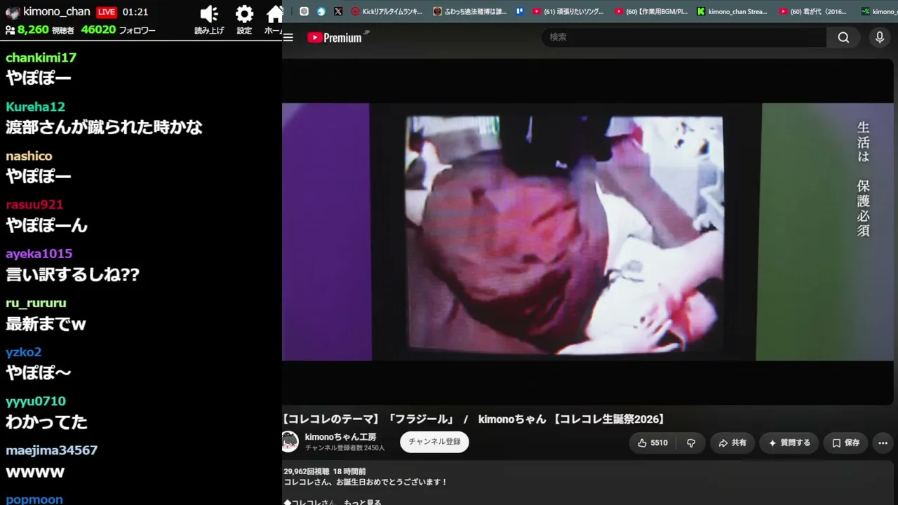Image resolution: width=898 pixels, height=505 pixels.
Task: Click the stream timer 01:21
Action: (x=135, y=12)
